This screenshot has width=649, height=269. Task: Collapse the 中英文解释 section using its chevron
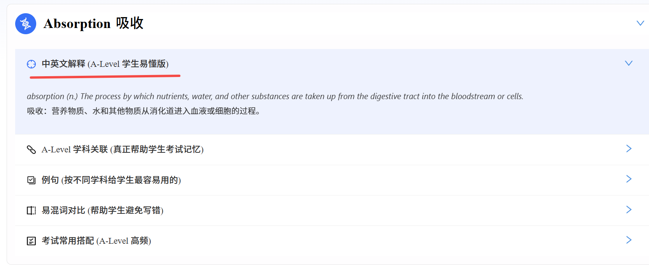(628, 63)
